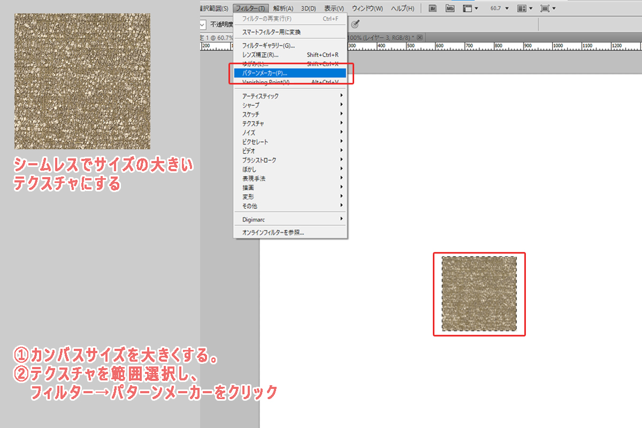Click the airbrush icon in options bar

tap(355, 24)
